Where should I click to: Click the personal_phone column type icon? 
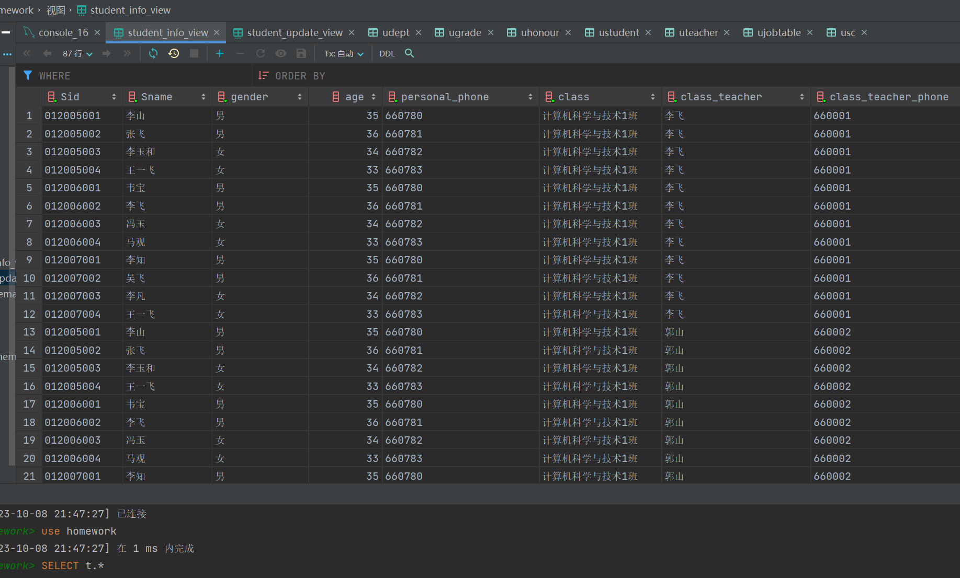click(x=392, y=97)
